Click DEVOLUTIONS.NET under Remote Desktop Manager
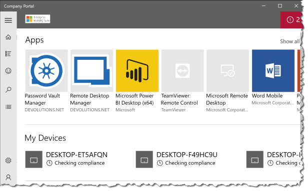The width and height of the screenshot is (308, 191). tap(90, 110)
